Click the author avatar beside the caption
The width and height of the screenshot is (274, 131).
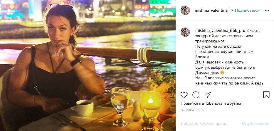click(185, 32)
